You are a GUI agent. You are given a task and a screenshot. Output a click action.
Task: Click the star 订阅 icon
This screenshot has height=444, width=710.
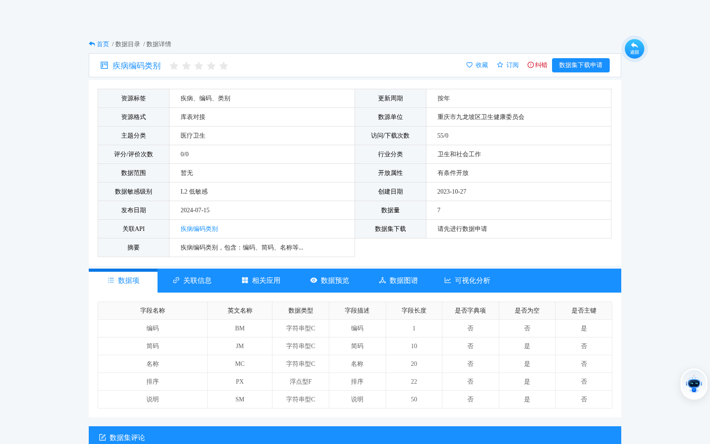point(500,65)
